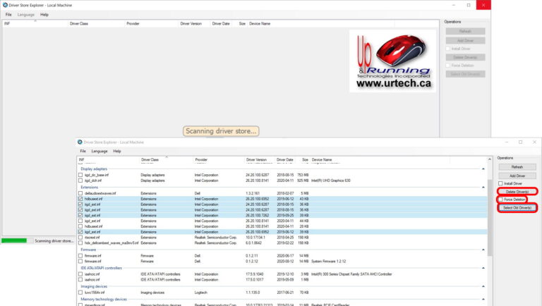Screen dimensions: 542x306
Task: Check the igd_dch.inf driver checkbox
Action: pos(80,180)
